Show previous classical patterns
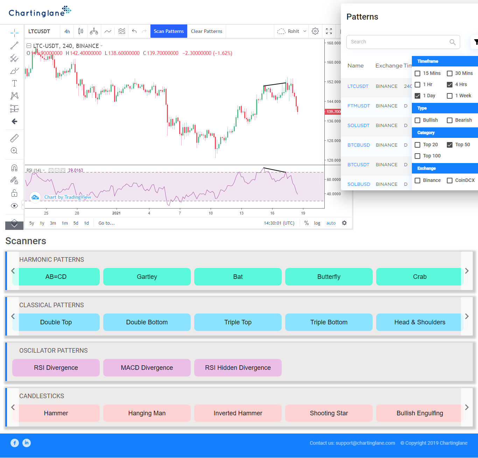The image size is (478, 458). [x=13, y=316]
